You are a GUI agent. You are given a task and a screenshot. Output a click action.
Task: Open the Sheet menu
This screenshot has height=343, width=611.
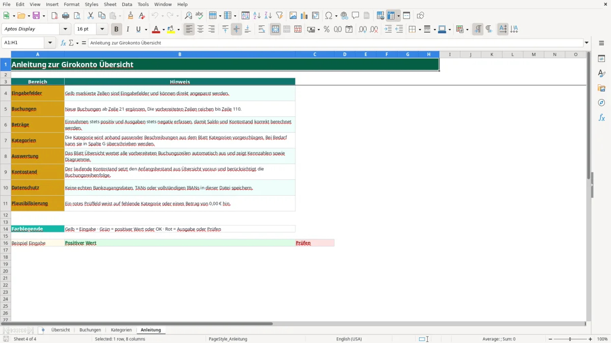coord(110,4)
